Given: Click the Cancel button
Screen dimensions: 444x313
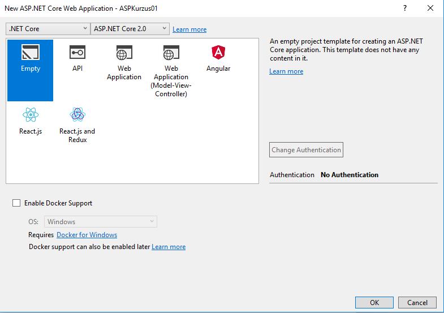Looking at the screenshot, I should 417,302.
